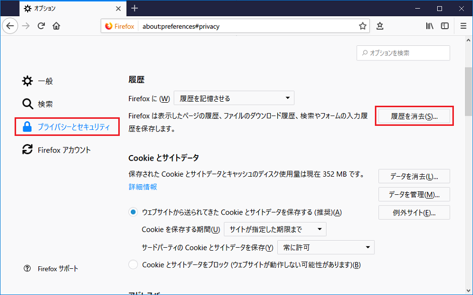Select the radio for saving Cookie とサイトデータ (推奨)
This screenshot has width=473, height=295.
coord(133,212)
